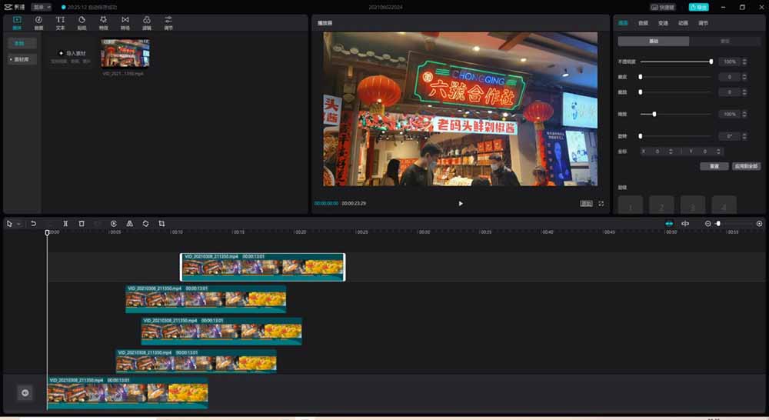Open the shortcut keys (快捷键) button
Screen dimensions: 769x420
[x=663, y=8]
